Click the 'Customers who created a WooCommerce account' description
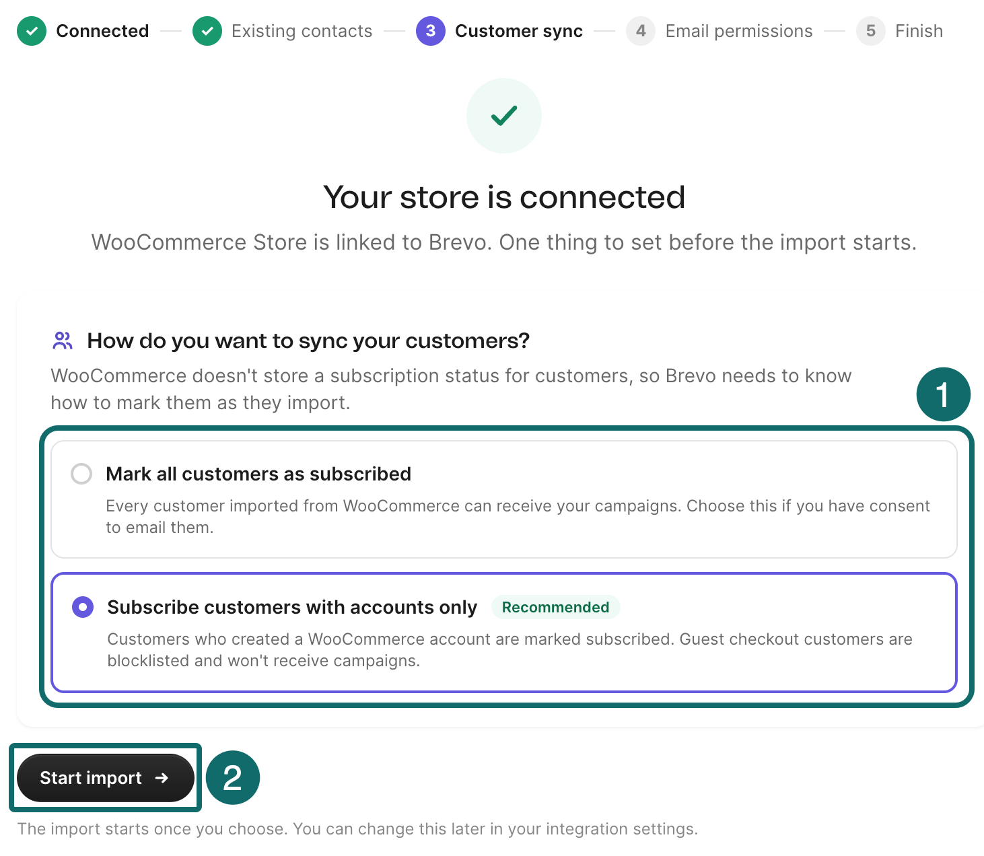Screen dimensions: 984x856 coord(509,649)
